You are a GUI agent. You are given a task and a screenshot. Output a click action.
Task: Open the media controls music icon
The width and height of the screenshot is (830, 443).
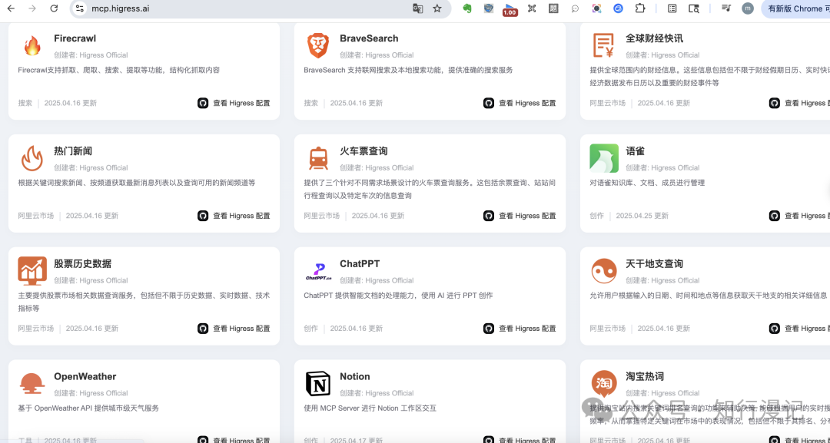tap(726, 8)
